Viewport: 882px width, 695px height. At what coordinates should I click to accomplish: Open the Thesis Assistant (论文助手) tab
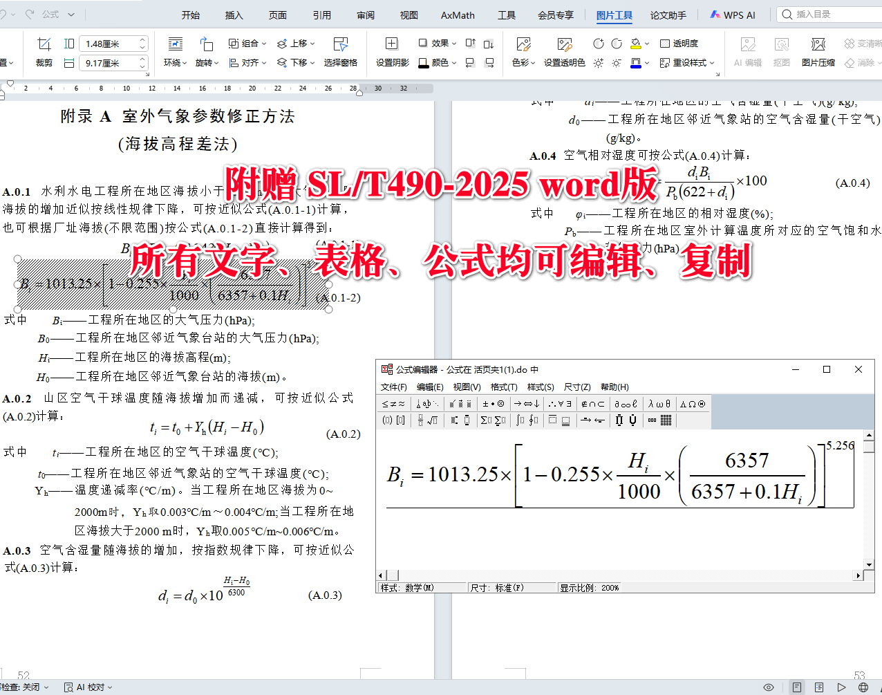(668, 15)
